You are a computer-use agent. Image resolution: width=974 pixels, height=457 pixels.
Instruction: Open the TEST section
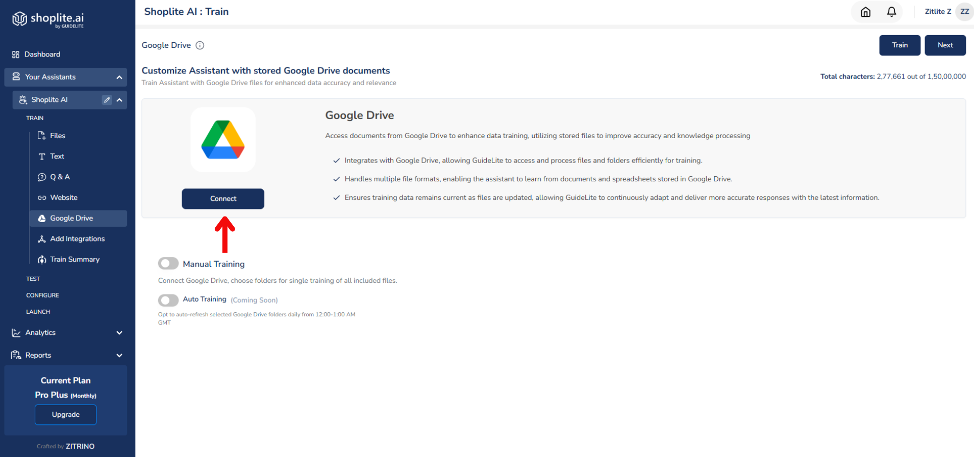pyautogui.click(x=33, y=279)
